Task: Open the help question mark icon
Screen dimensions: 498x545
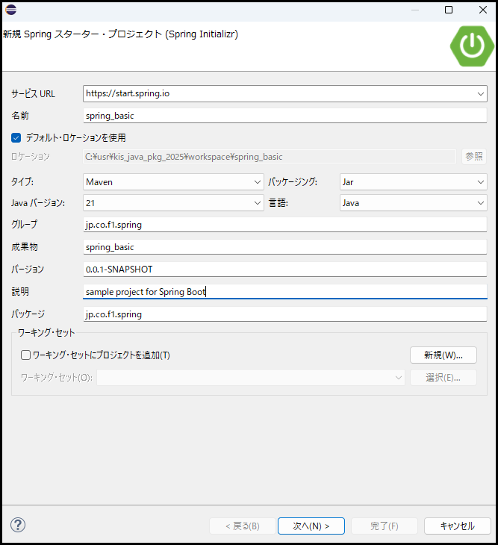Action: tap(18, 526)
